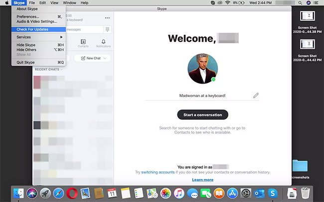Open Calendar icon in the Dock

[112, 194]
